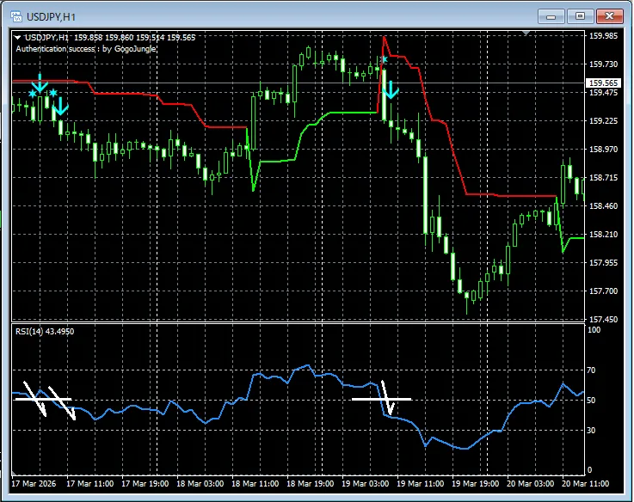Click the 158.460 price axis label
This screenshot has height=502, width=634.
click(603, 206)
